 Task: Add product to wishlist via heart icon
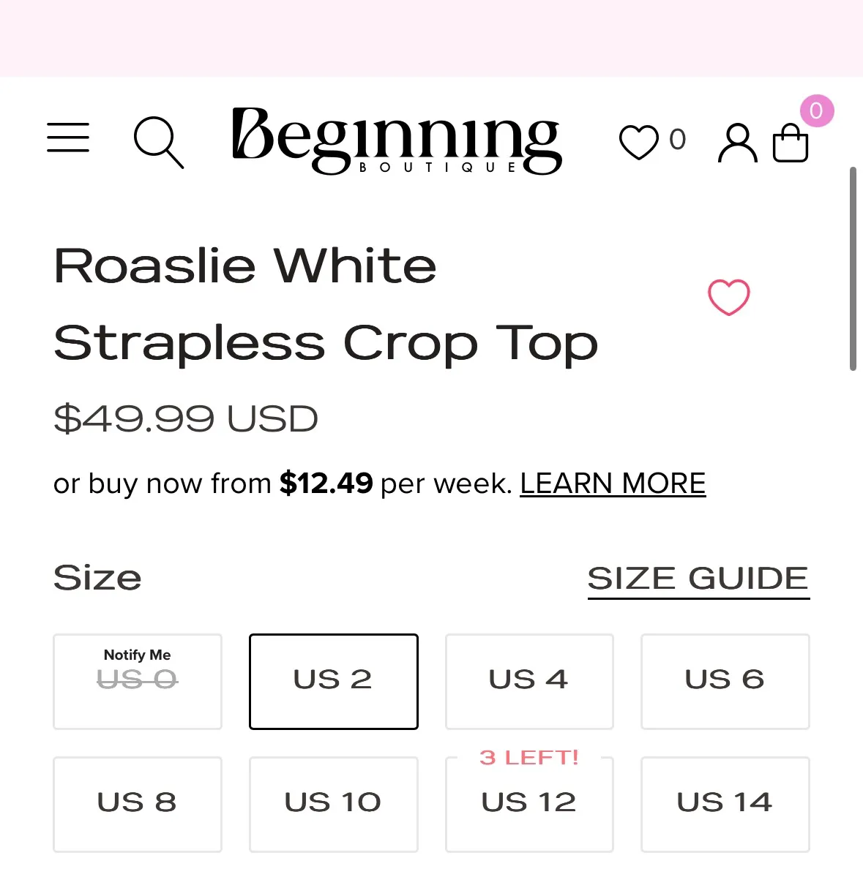point(728,297)
